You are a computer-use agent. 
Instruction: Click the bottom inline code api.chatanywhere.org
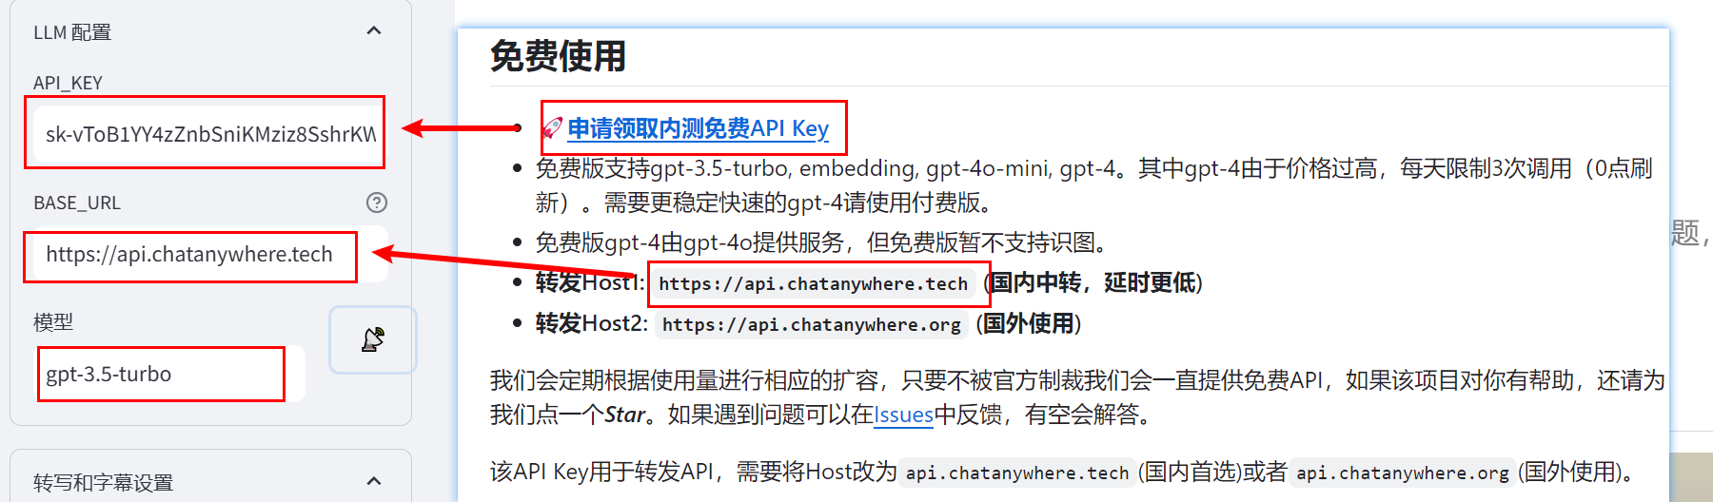pos(1402,473)
